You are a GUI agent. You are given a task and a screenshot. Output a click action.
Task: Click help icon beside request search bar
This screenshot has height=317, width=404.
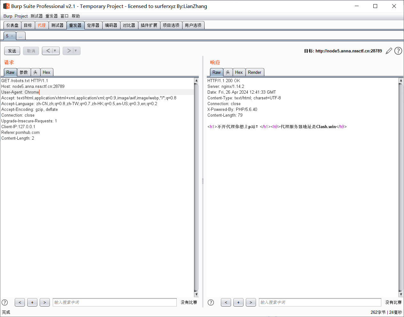click(5, 302)
